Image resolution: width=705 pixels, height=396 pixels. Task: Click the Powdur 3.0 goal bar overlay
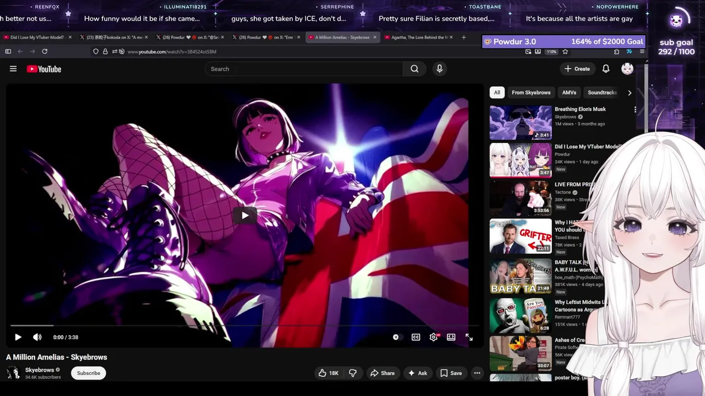pos(563,41)
